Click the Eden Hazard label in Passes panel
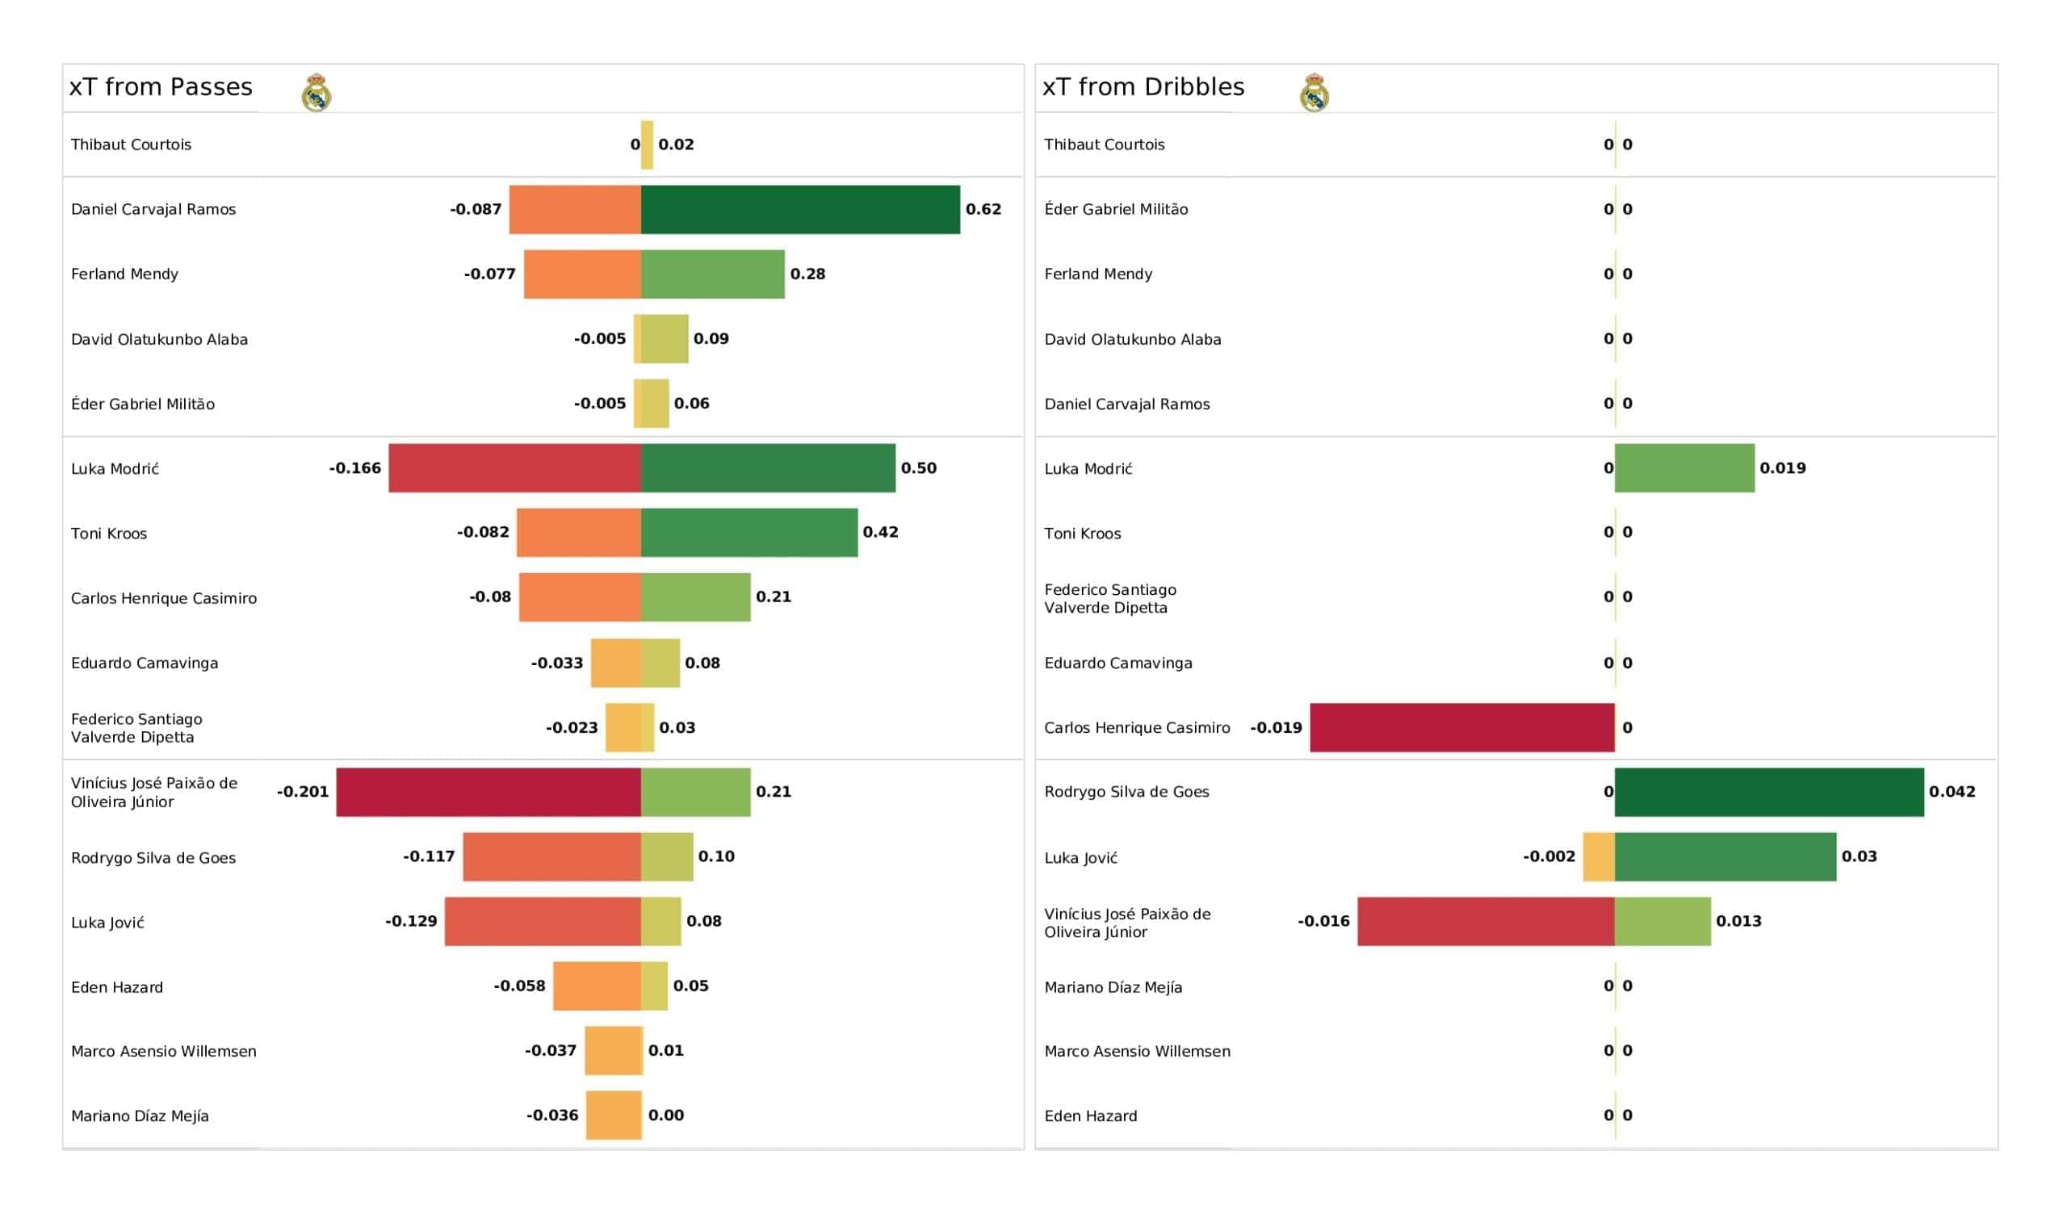 117,988
